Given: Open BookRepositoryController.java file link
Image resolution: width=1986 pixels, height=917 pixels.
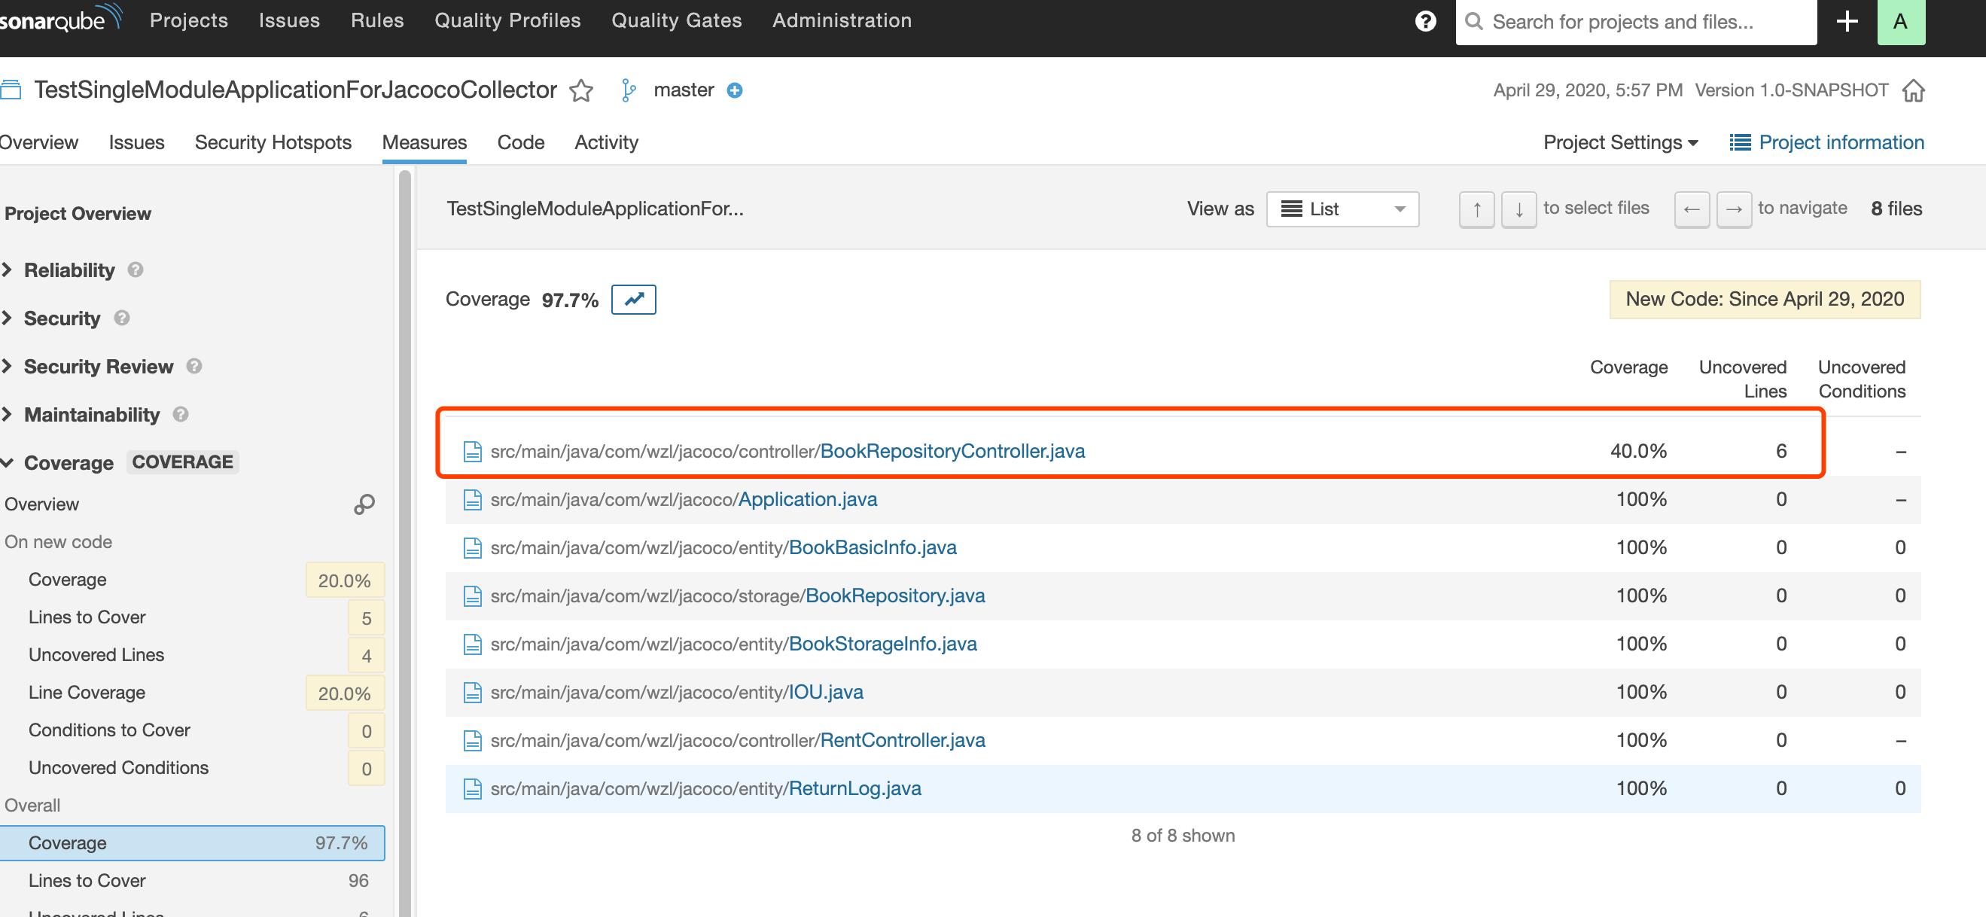Looking at the screenshot, I should pyautogui.click(x=952, y=451).
